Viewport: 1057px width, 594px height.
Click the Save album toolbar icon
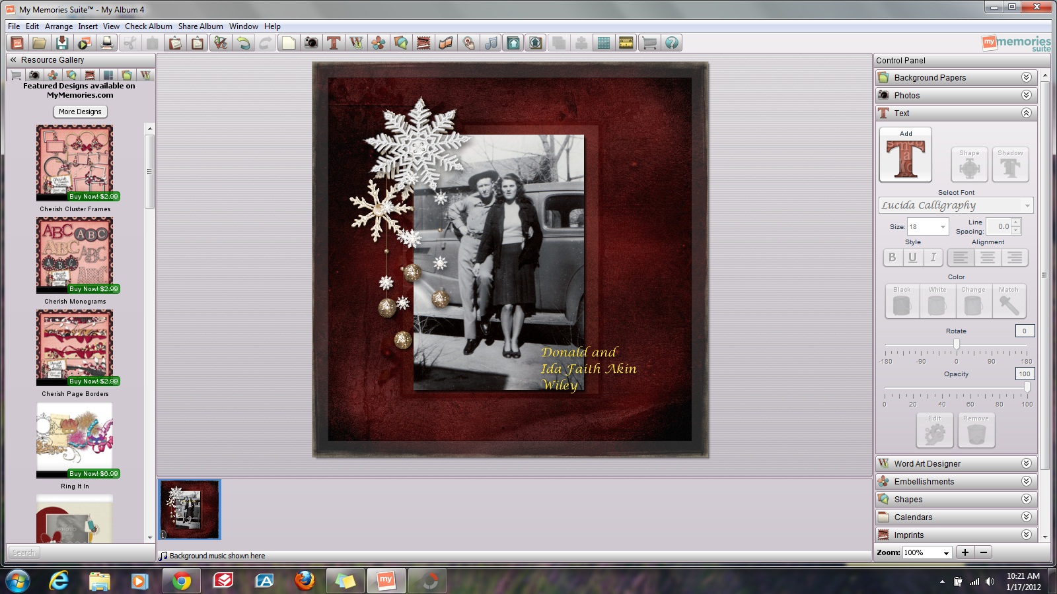(61, 43)
